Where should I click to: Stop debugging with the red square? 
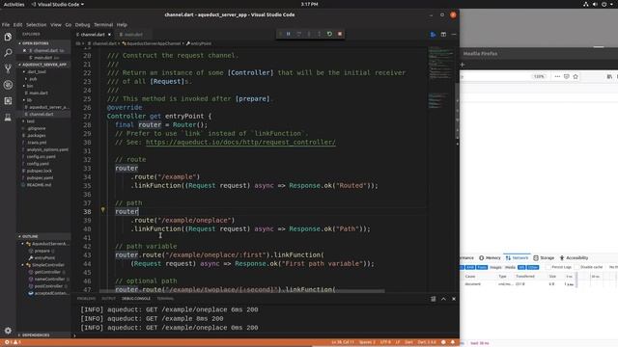point(340,34)
